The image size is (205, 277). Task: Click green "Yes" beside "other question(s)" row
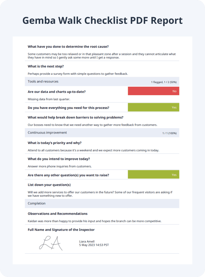tap(153, 175)
